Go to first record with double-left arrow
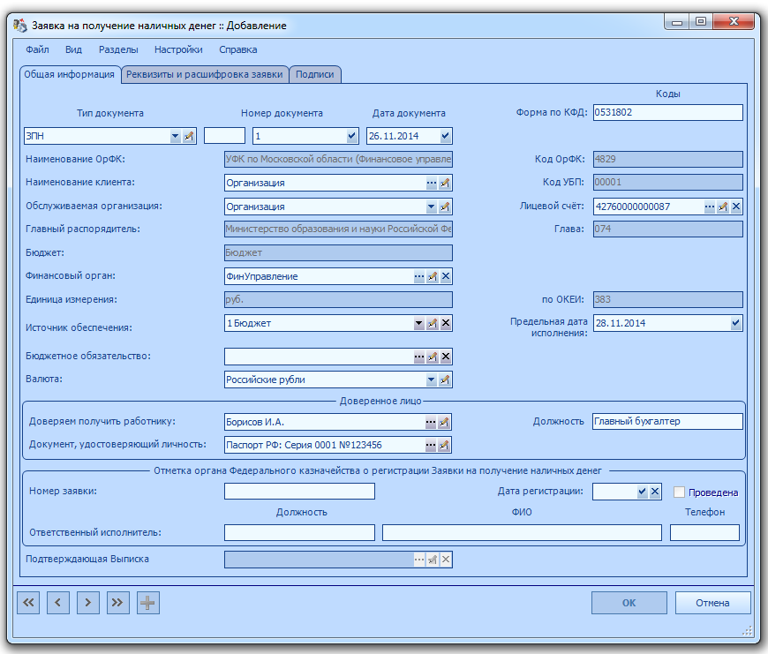The image size is (768, 654). click(28, 603)
